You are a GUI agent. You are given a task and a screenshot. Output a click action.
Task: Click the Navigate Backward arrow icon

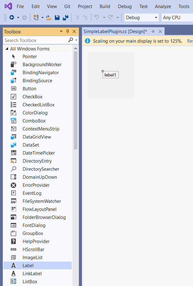coord(12,18)
